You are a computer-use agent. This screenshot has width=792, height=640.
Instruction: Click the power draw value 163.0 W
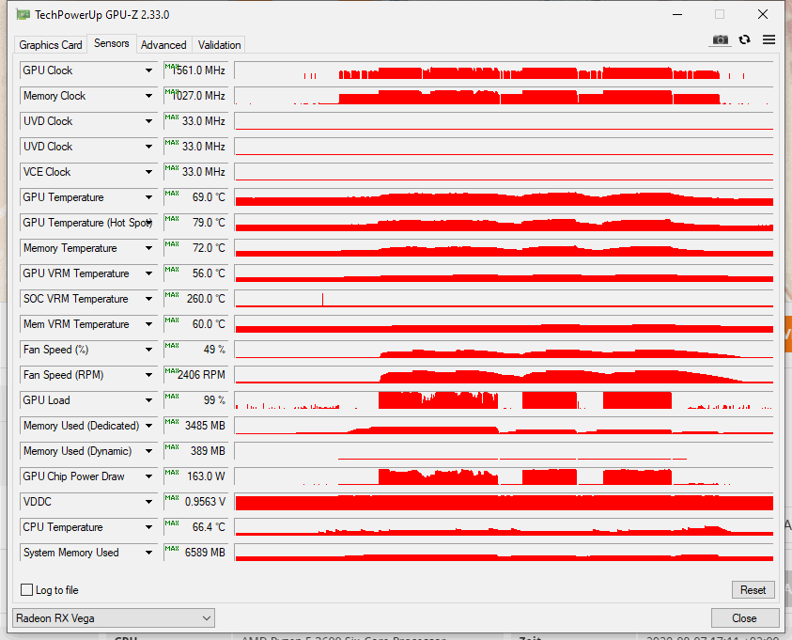pyautogui.click(x=196, y=476)
